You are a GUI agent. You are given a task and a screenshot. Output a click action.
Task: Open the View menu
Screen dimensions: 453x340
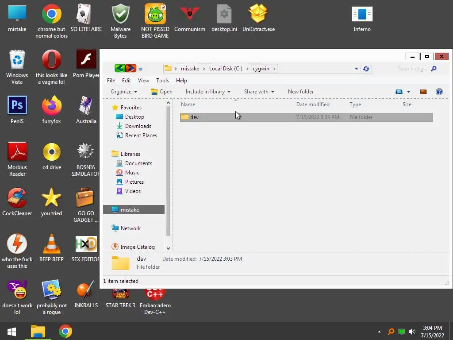point(143,81)
